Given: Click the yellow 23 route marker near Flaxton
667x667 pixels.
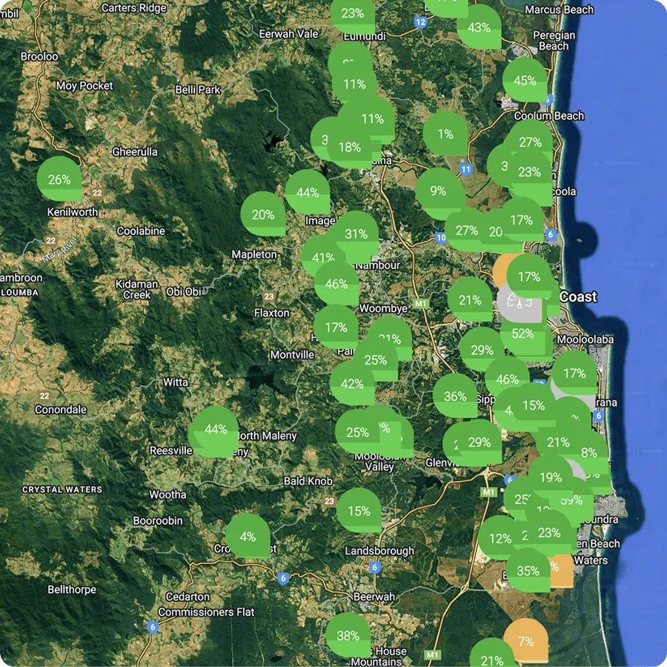Looking at the screenshot, I should pos(268,295).
